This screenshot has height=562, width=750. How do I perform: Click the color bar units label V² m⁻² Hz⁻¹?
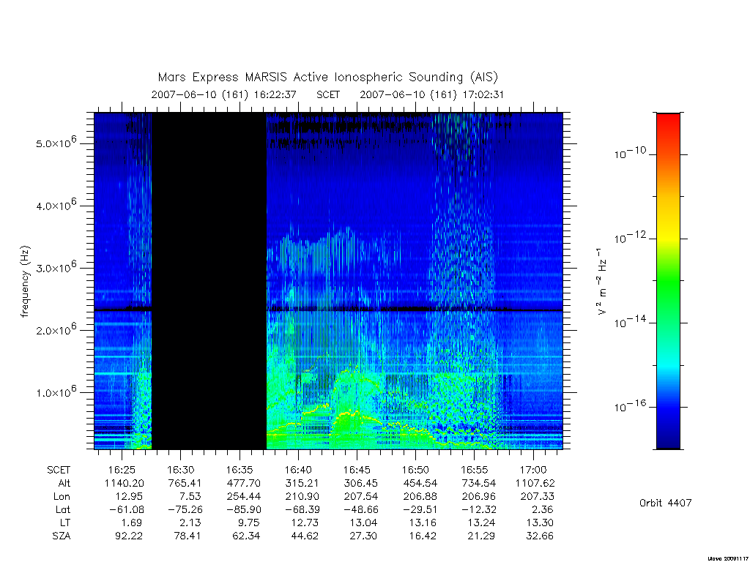click(602, 281)
